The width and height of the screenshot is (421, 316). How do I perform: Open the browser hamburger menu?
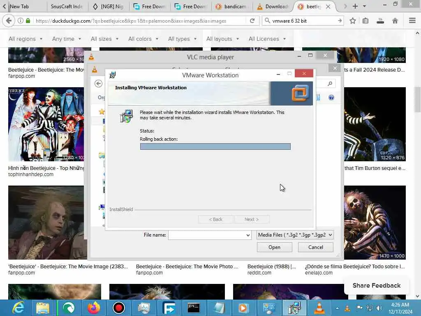pyautogui.click(x=412, y=21)
